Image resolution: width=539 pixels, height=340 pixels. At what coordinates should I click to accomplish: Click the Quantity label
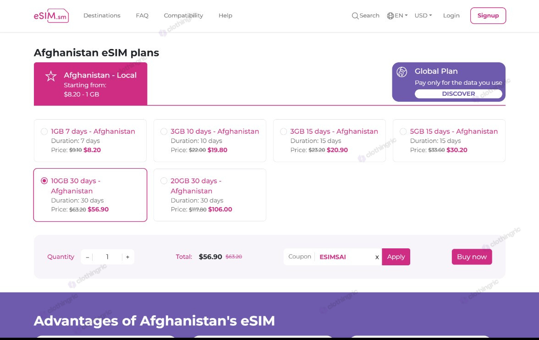pos(61,257)
